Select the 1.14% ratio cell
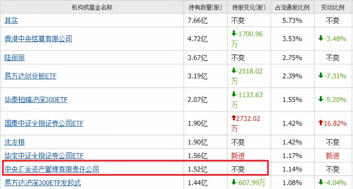Screen dimensions: 353x189 [x=292, y=169]
